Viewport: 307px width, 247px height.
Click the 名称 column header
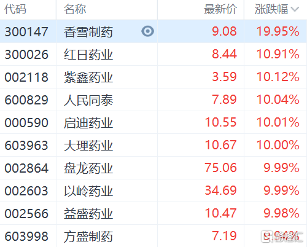point(75,9)
